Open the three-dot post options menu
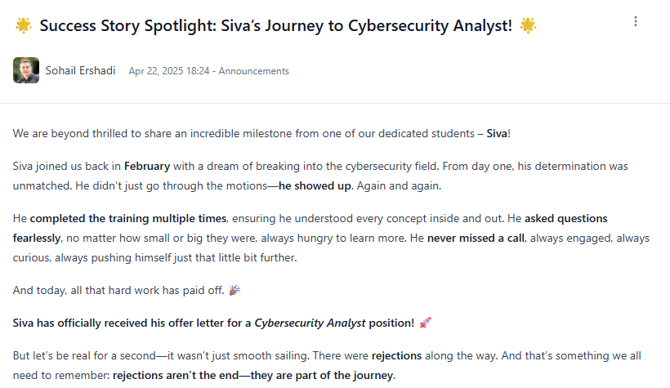Viewport: 670px width, 388px height. (636, 21)
